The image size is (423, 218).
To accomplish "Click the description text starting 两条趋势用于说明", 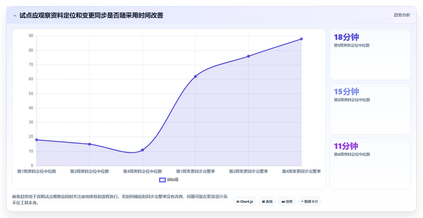I will 120,200.
